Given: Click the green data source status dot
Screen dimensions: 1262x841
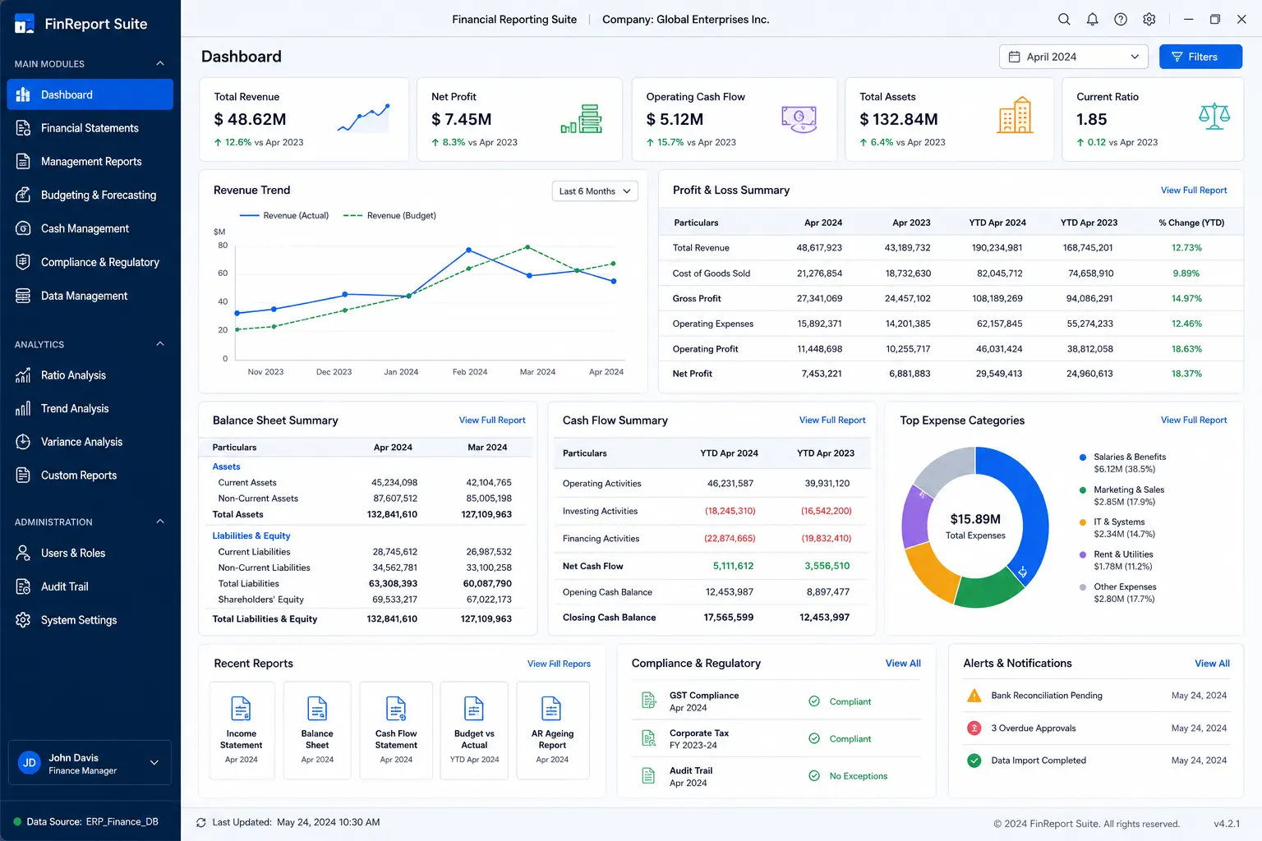Looking at the screenshot, I should 17,821.
